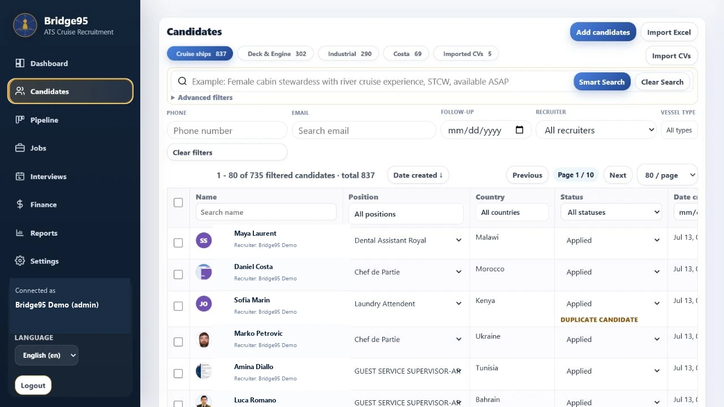Click Daniel Costa's avatar
Image resolution: width=724 pixels, height=407 pixels.
click(204, 272)
